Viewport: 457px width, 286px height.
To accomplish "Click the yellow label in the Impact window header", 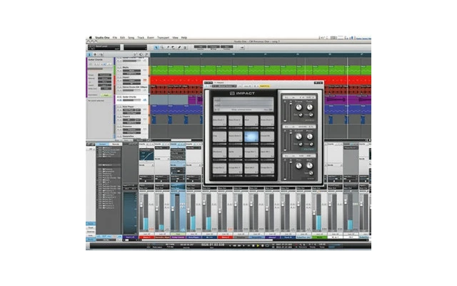I will pyautogui.click(x=264, y=86).
